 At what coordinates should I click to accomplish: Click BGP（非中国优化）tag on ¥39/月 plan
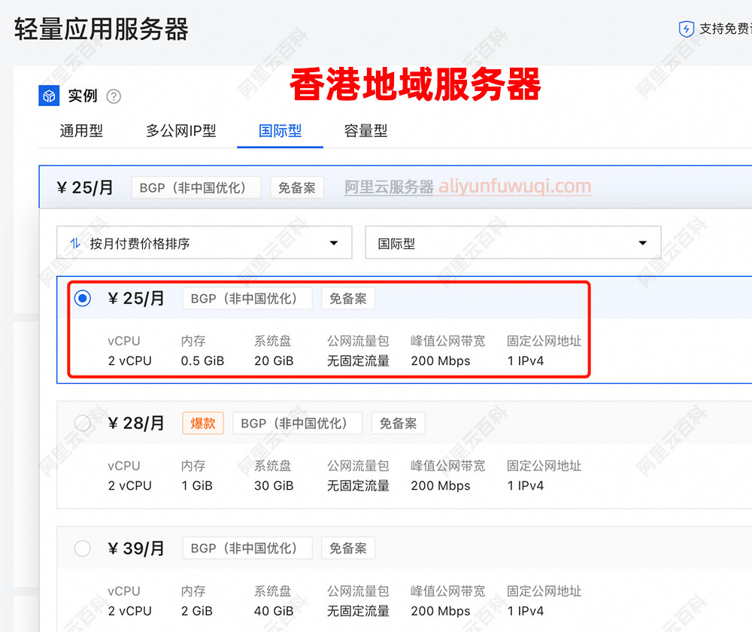click(x=247, y=548)
